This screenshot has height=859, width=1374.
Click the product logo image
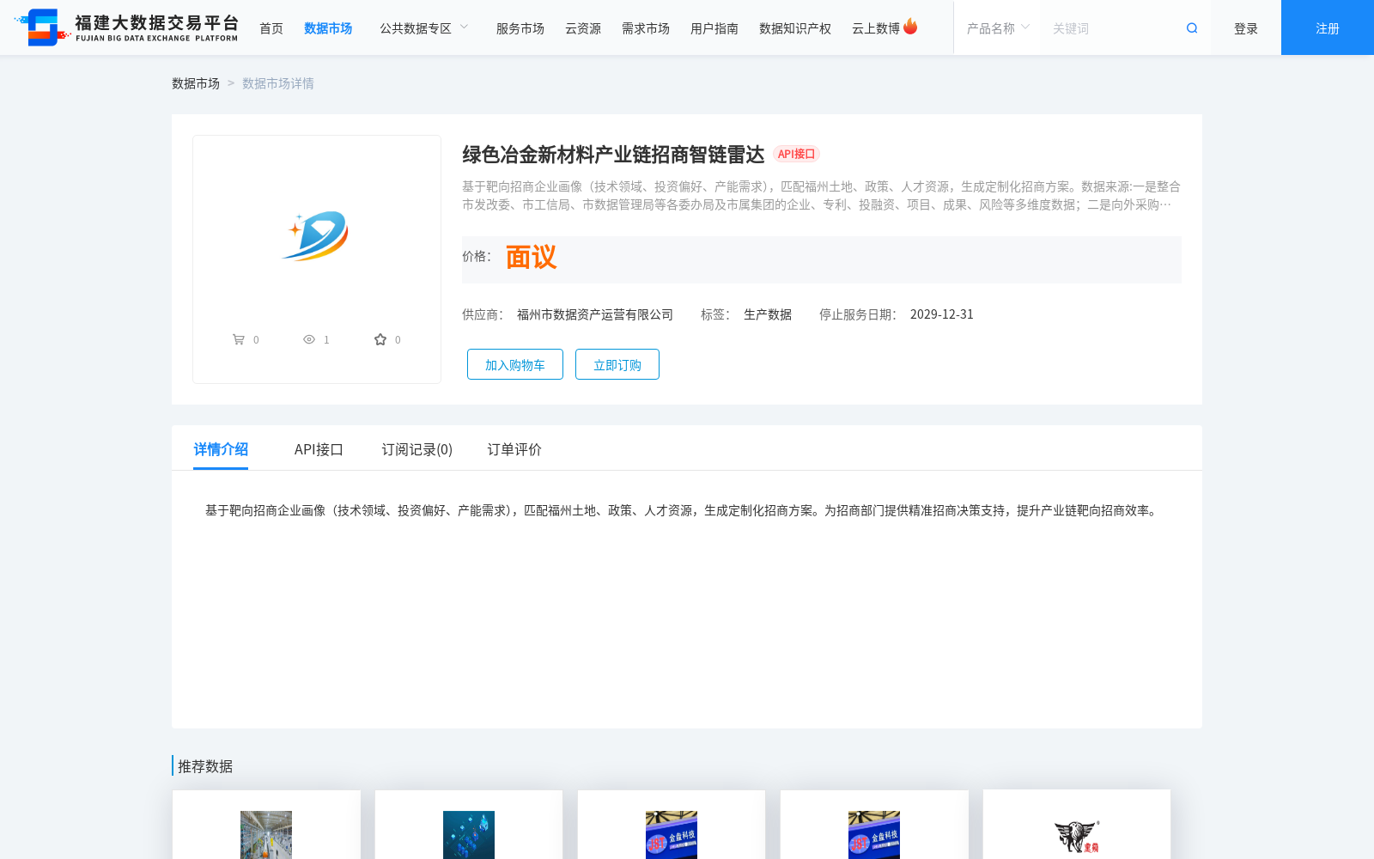tap(317, 235)
